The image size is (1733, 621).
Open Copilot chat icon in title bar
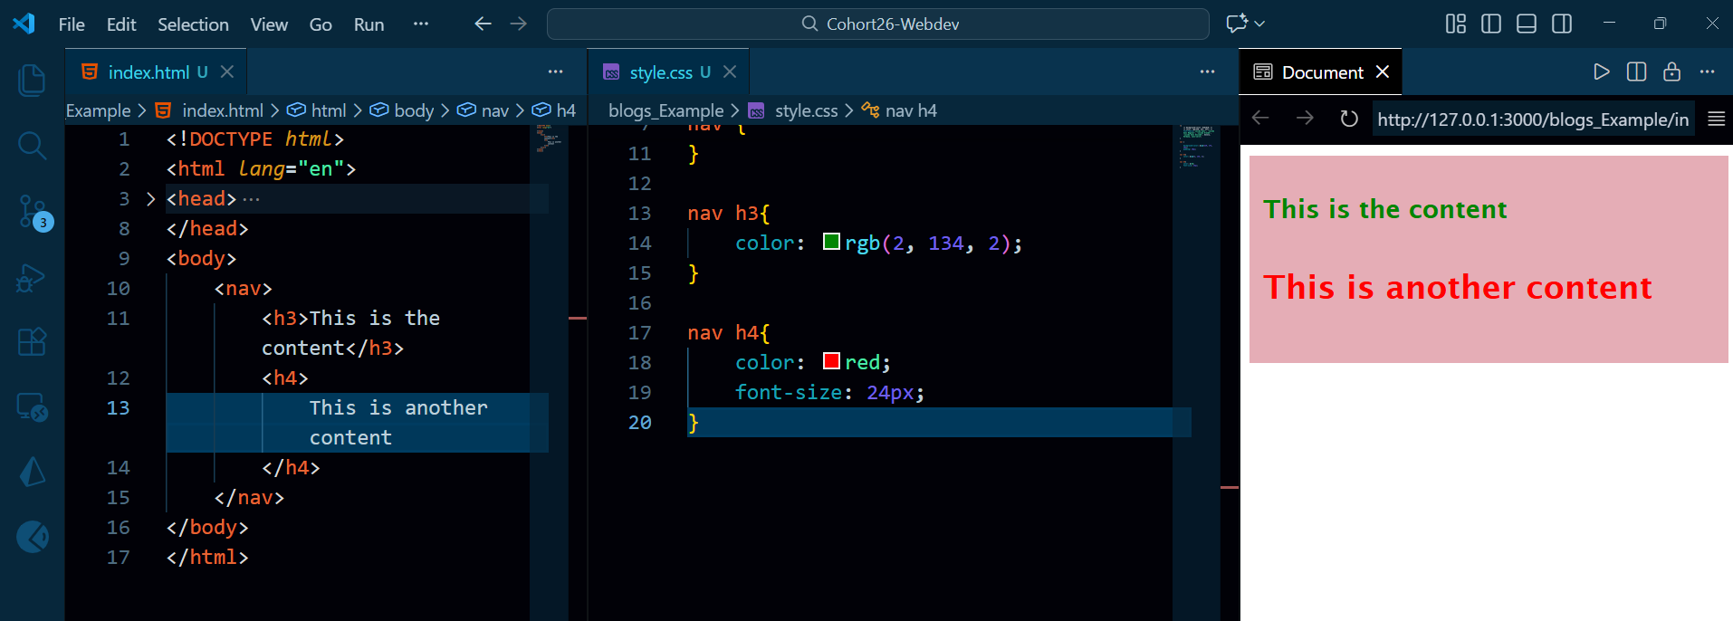click(x=1237, y=24)
